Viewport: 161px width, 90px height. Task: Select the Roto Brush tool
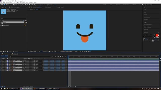pos(32,5)
